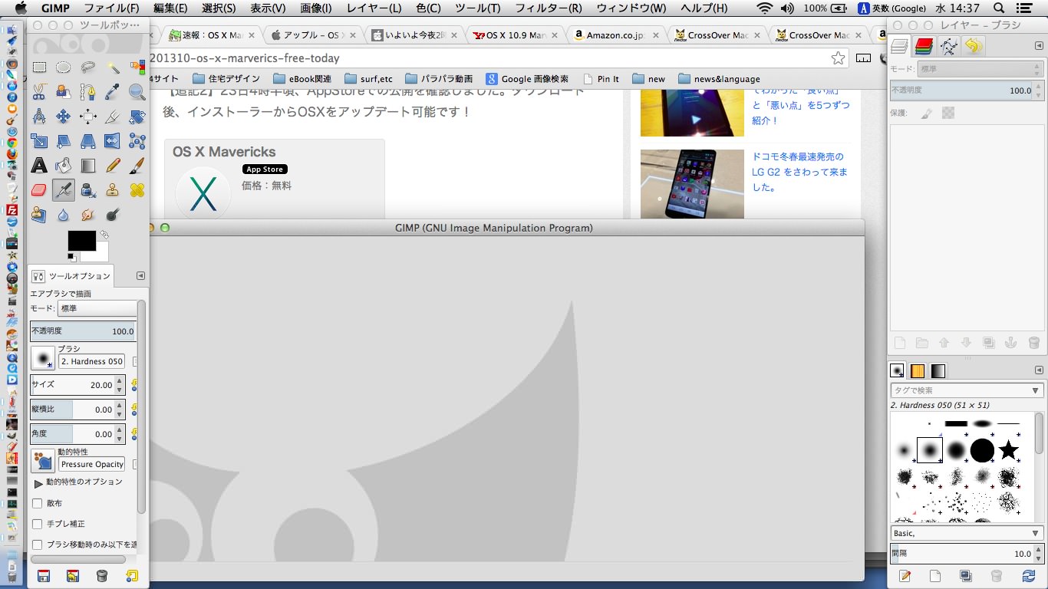1048x589 pixels.
Task: Switch to Channels tab in layers dock
Action: pos(924,46)
